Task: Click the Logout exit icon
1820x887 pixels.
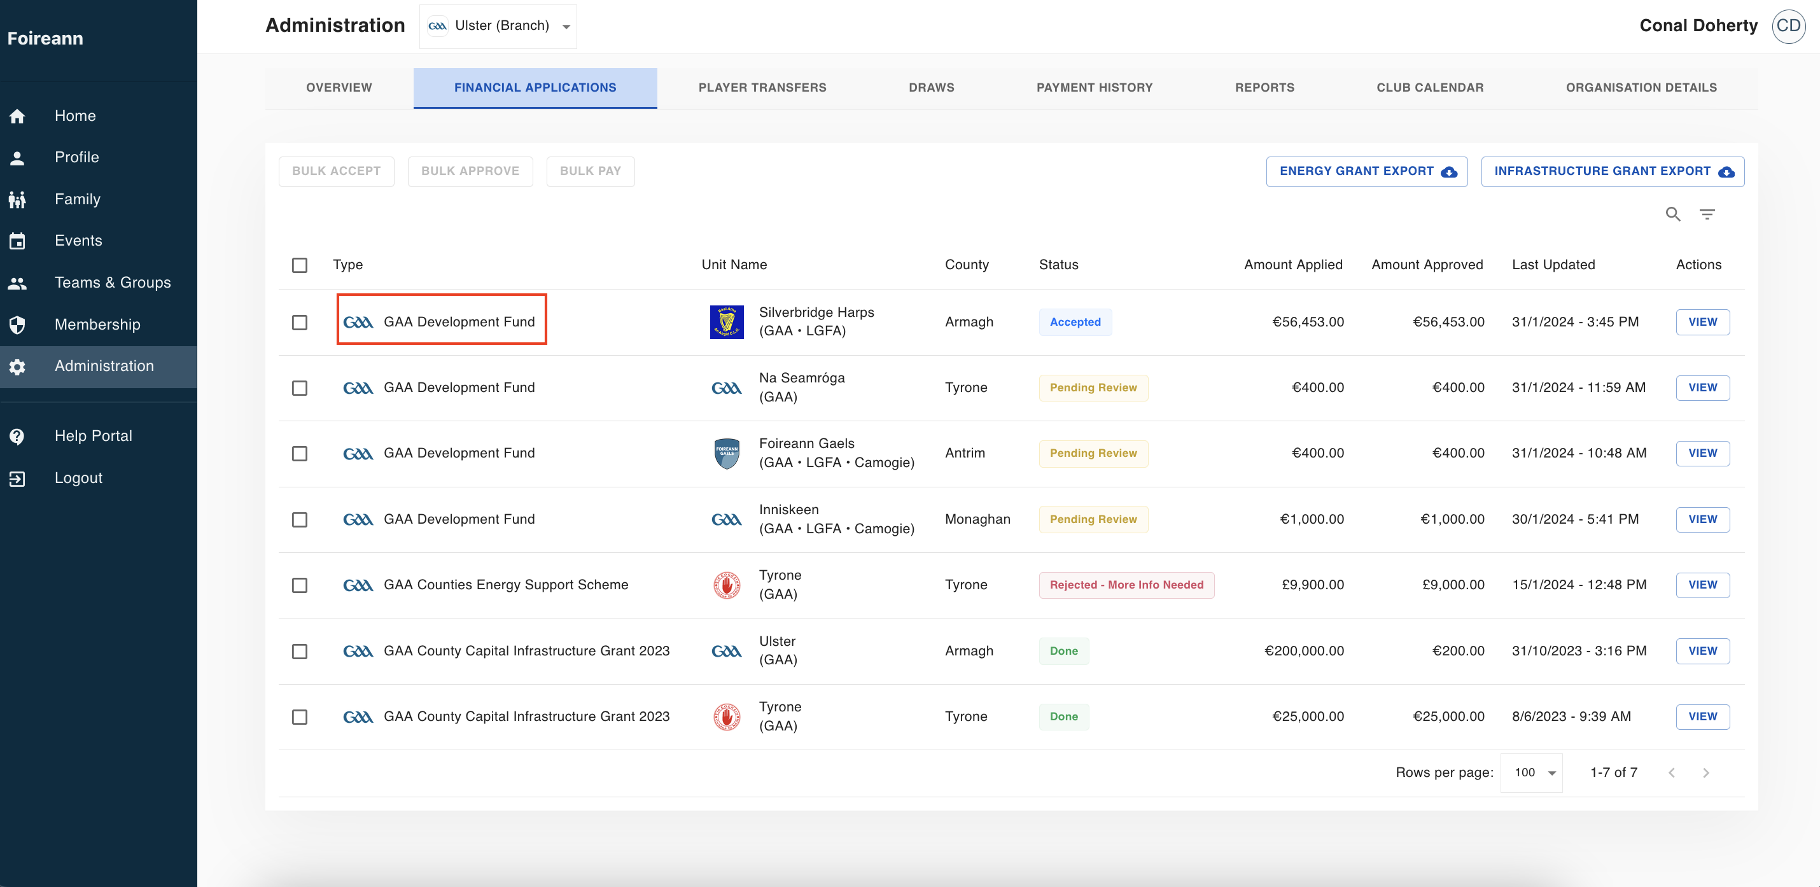Action: click(x=17, y=478)
